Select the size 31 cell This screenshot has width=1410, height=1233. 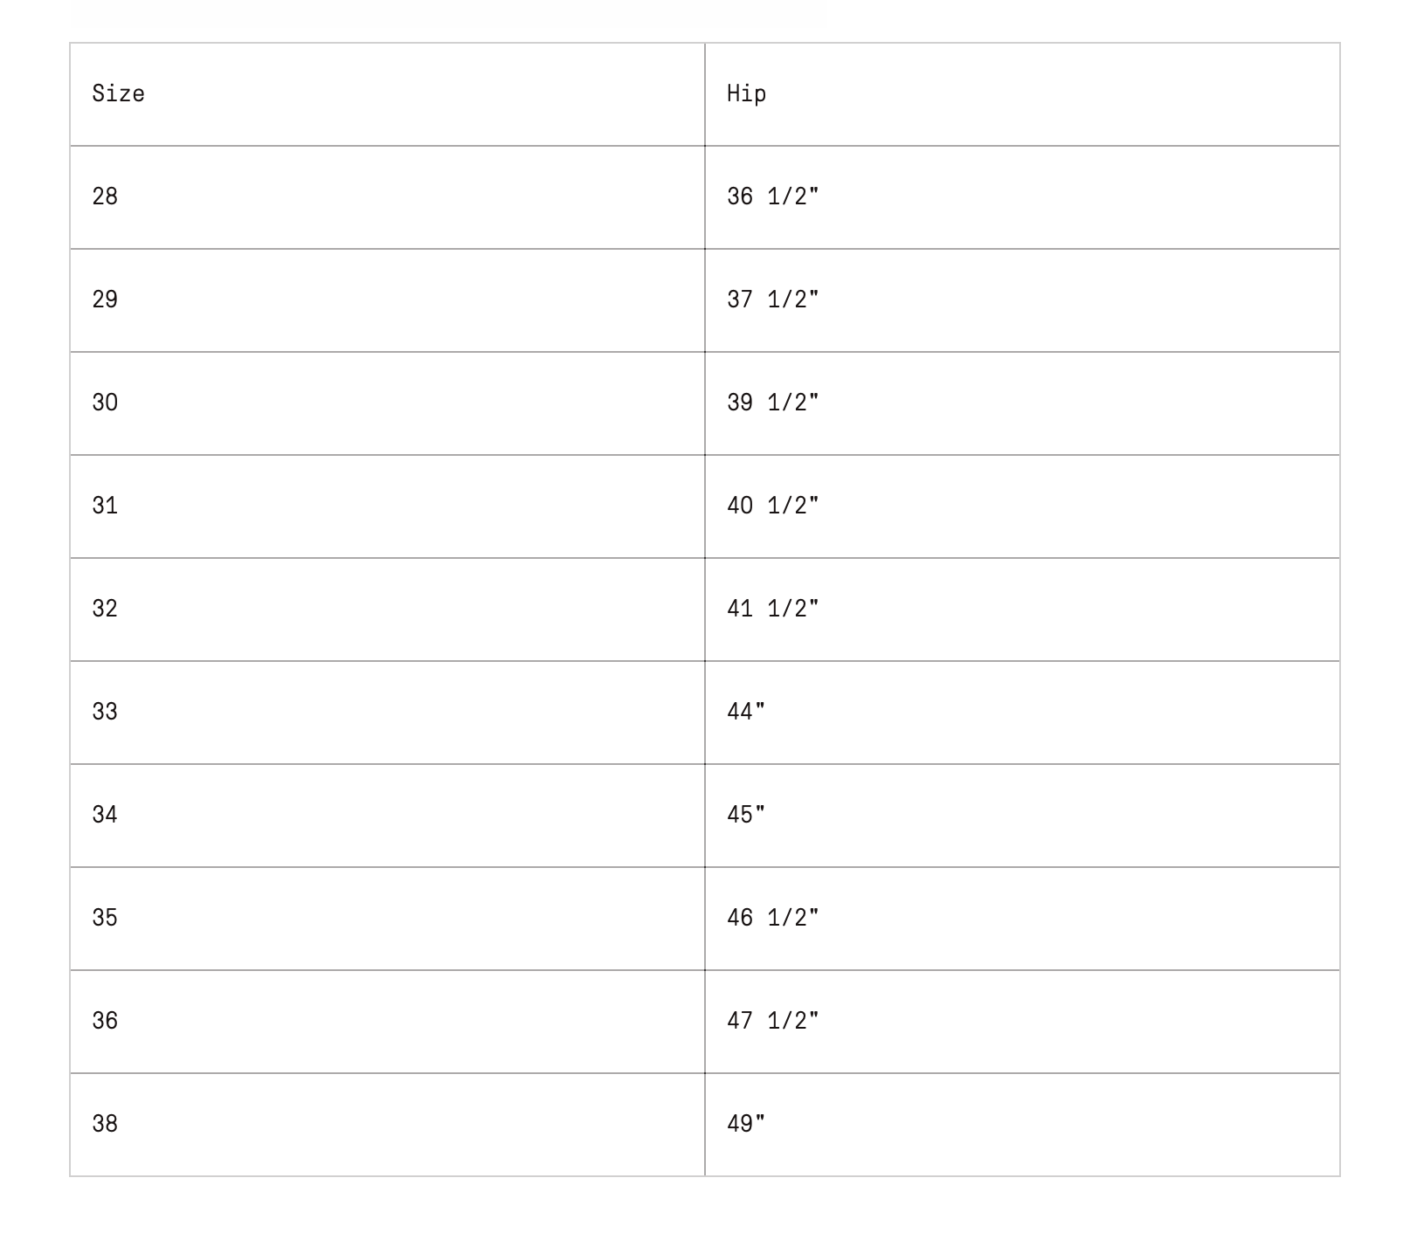click(105, 506)
